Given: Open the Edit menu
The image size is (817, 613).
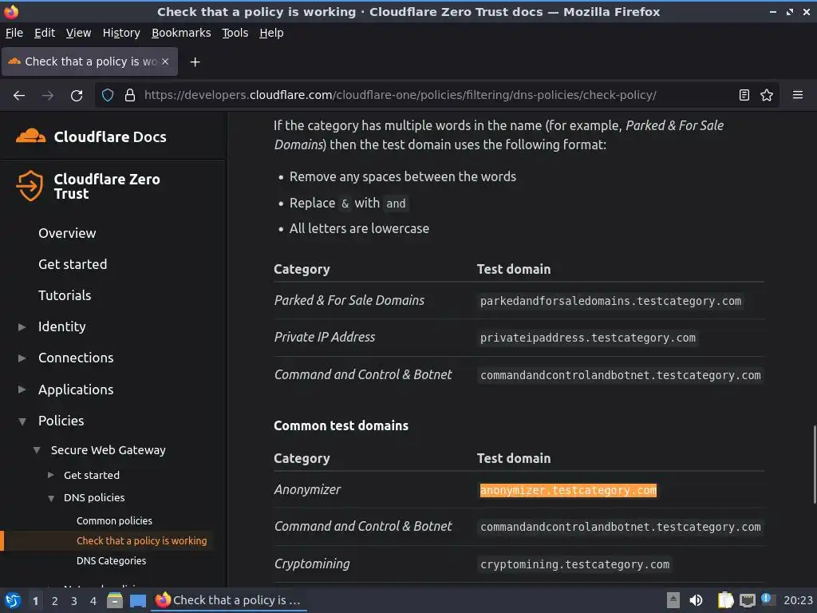Looking at the screenshot, I should tap(45, 33).
